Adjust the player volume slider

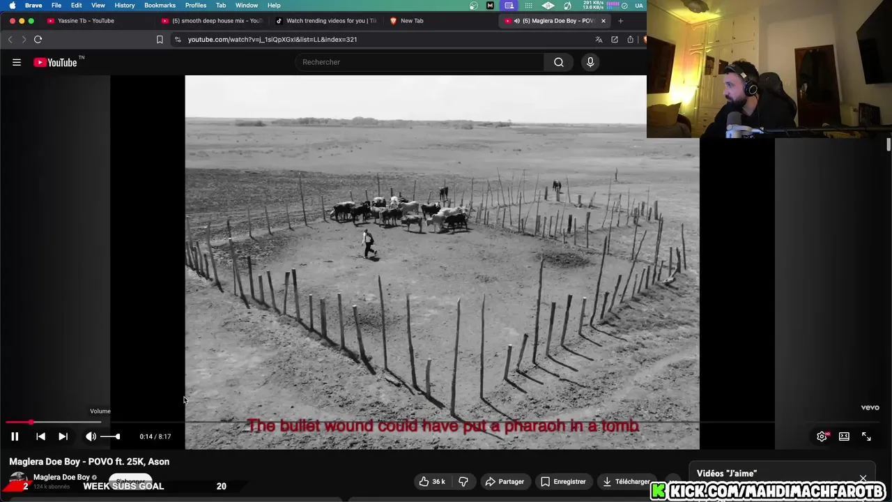pyautogui.click(x=110, y=436)
